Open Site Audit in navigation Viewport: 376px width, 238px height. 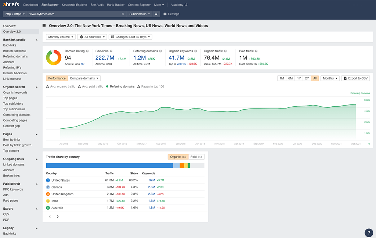point(97,4)
